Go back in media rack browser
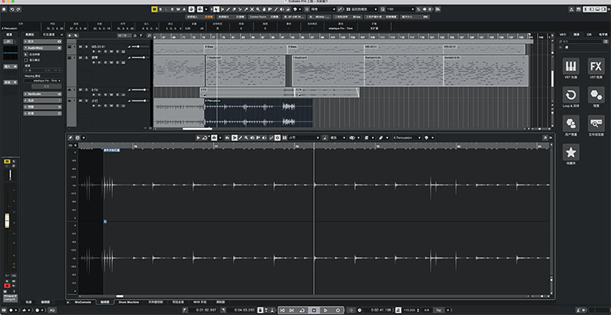The width and height of the screenshot is (611, 315). point(561,47)
